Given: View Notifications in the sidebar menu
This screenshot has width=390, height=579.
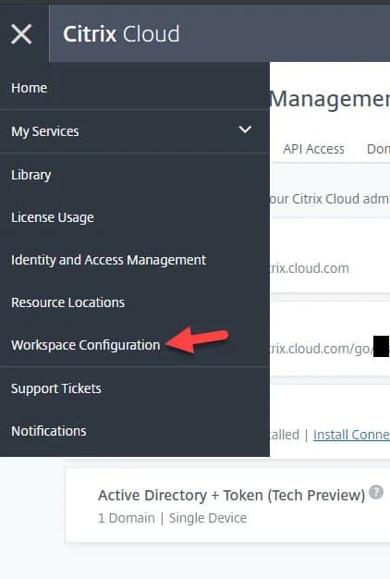Looking at the screenshot, I should coord(49,431).
